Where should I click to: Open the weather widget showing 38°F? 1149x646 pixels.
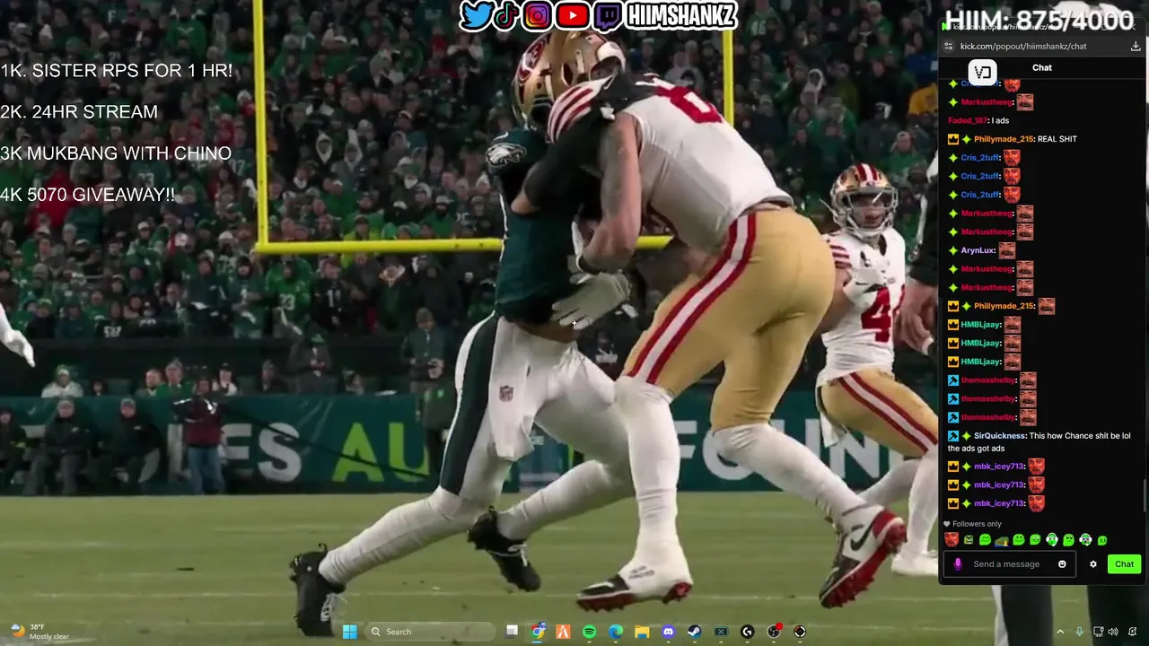tap(40, 632)
